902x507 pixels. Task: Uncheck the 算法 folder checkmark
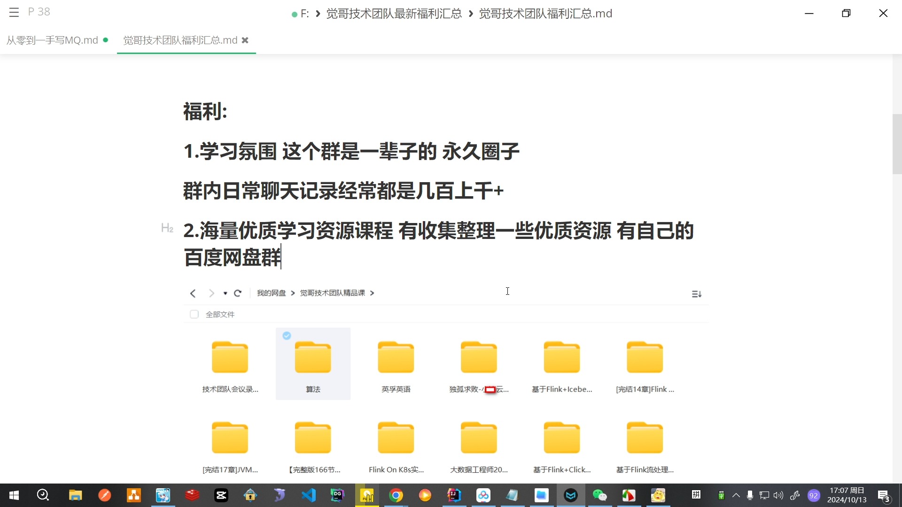287,336
